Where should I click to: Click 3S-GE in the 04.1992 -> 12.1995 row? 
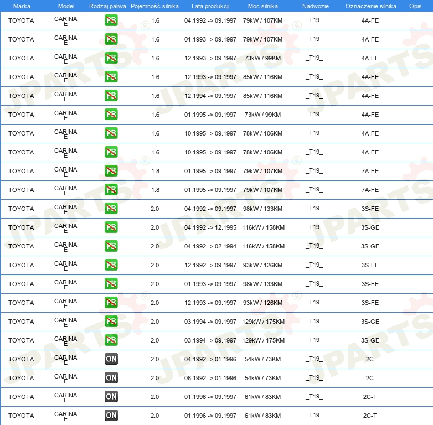[370, 227]
